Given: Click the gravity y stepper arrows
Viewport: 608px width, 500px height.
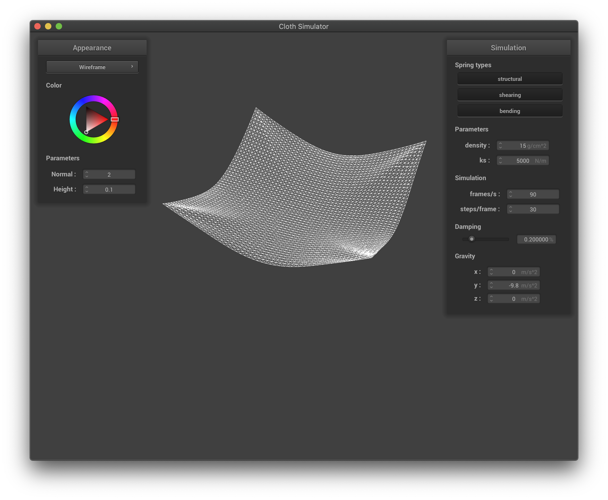Looking at the screenshot, I should click(x=491, y=285).
